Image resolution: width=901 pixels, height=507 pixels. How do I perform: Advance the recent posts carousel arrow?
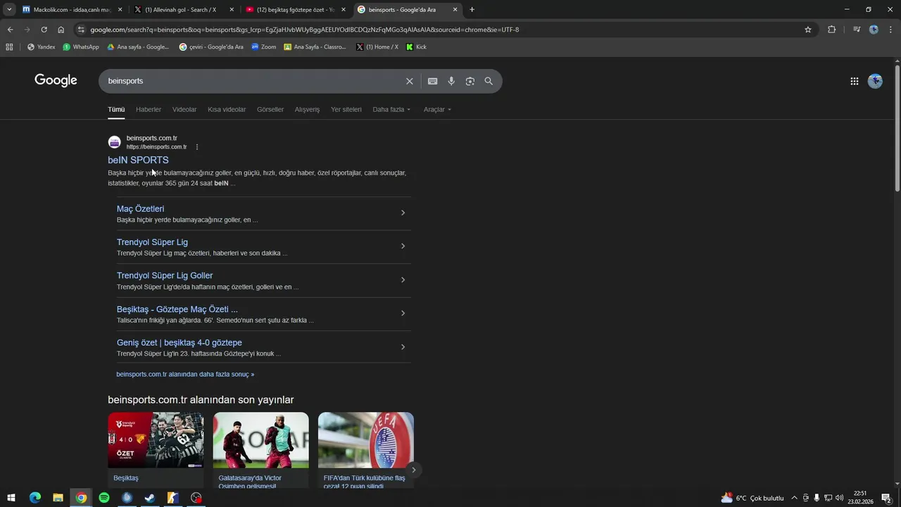[x=414, y=470]
